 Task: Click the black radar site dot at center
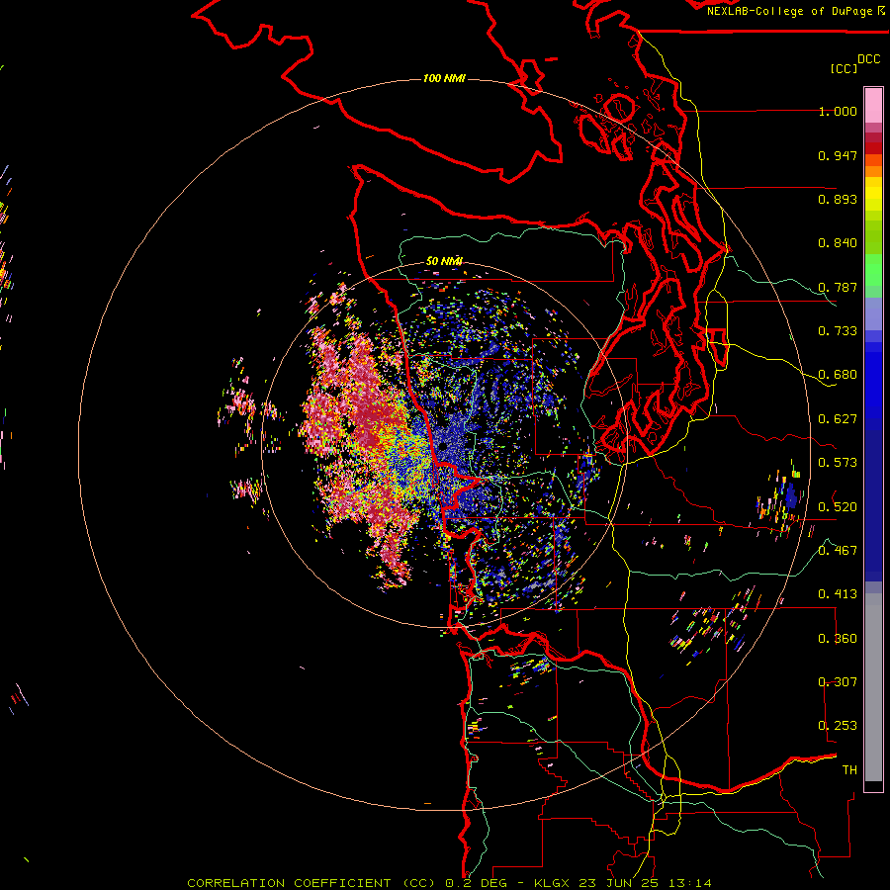[x=442, y=447]
